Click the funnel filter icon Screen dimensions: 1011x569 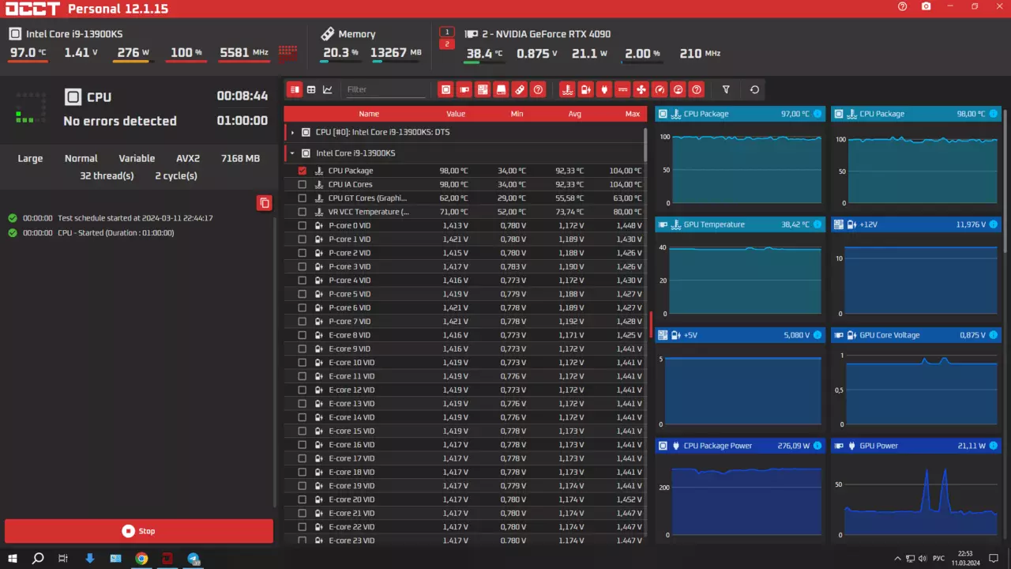pos(726,90)
